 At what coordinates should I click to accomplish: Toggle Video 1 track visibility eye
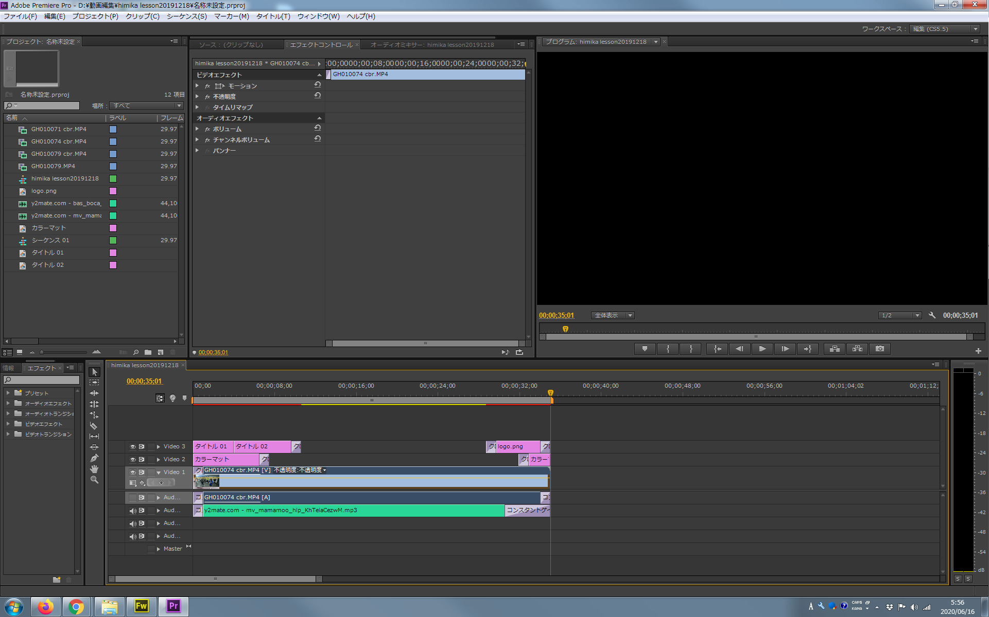[x=133, y=473]
